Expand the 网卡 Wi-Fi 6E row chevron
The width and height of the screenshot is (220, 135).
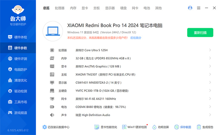pos(210,99)
